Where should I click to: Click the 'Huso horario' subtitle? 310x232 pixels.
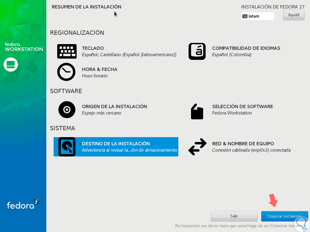[95, 76]
